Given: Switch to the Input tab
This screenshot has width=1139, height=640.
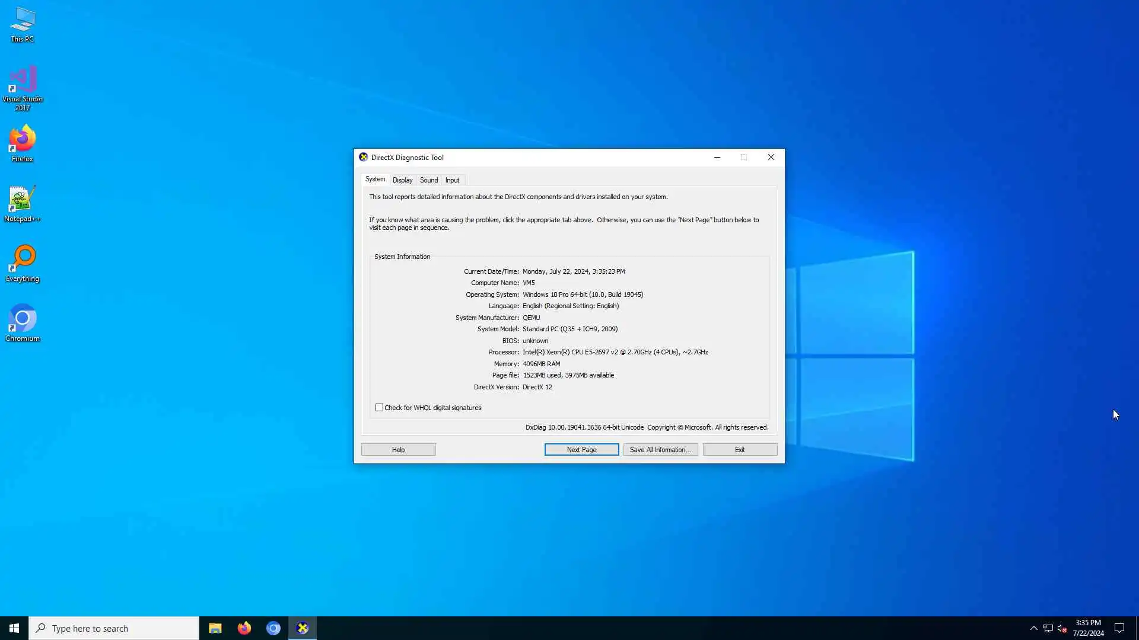Looking at the screenshot, I should (x=452, y=180).
